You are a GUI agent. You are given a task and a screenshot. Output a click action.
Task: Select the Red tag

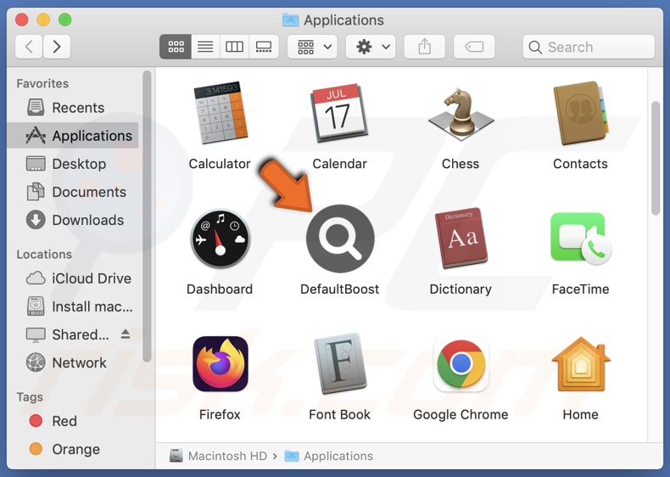pyautogui.click(x=73, y=421)
